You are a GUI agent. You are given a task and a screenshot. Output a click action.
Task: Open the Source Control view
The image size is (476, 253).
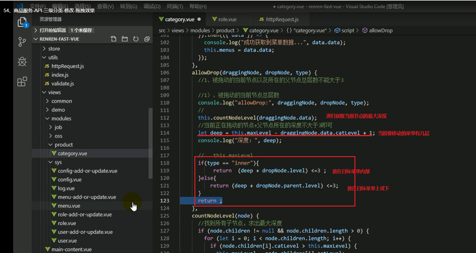coord(22,42)
